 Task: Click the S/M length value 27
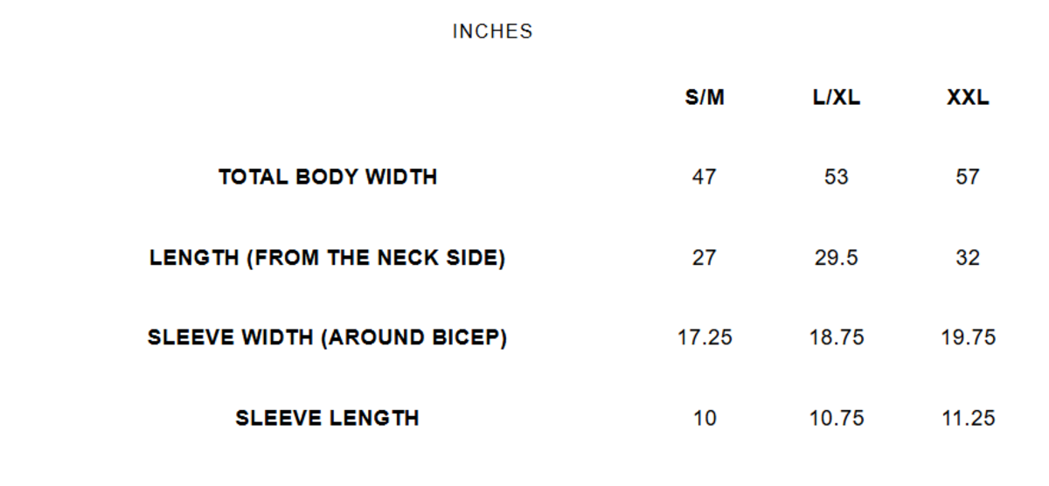(x=705, y=258)
